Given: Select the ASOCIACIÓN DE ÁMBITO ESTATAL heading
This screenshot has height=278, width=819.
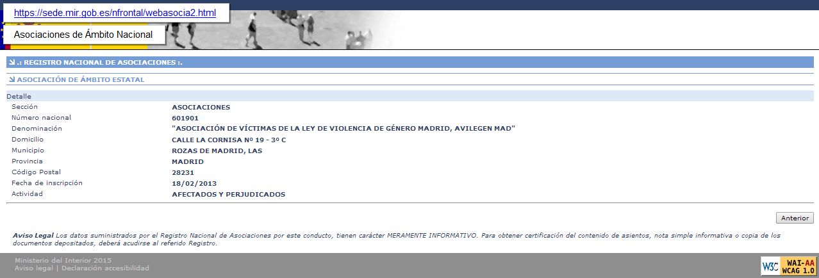Looking at the screenshot, I should click(x=81, y=79).
